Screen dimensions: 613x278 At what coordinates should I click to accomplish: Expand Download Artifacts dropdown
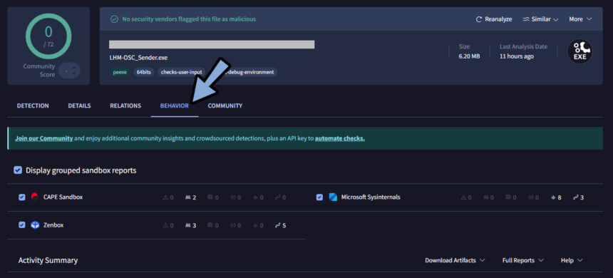pos(455,260)
